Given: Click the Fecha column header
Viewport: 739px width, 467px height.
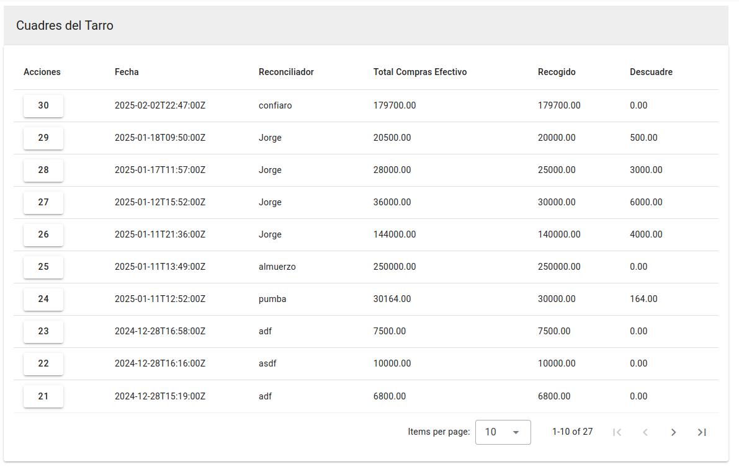Looking at the screenshot, I should (x=127, y=72).
